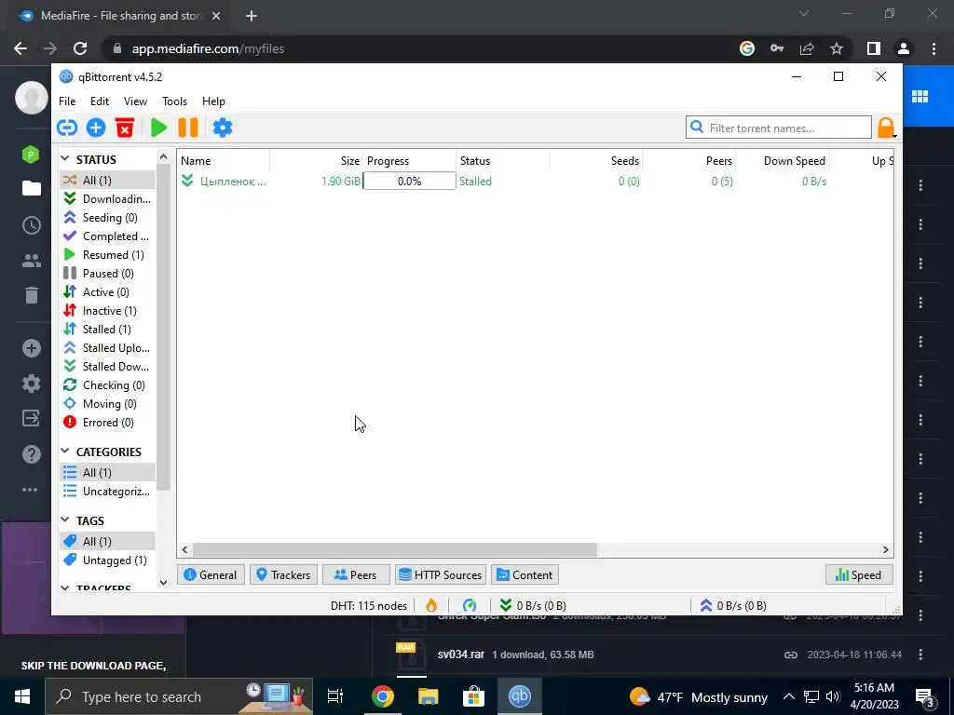Switch to the HTTP Sources tab
The width and height of the screenshot is (954, 715).
[441, 574]
